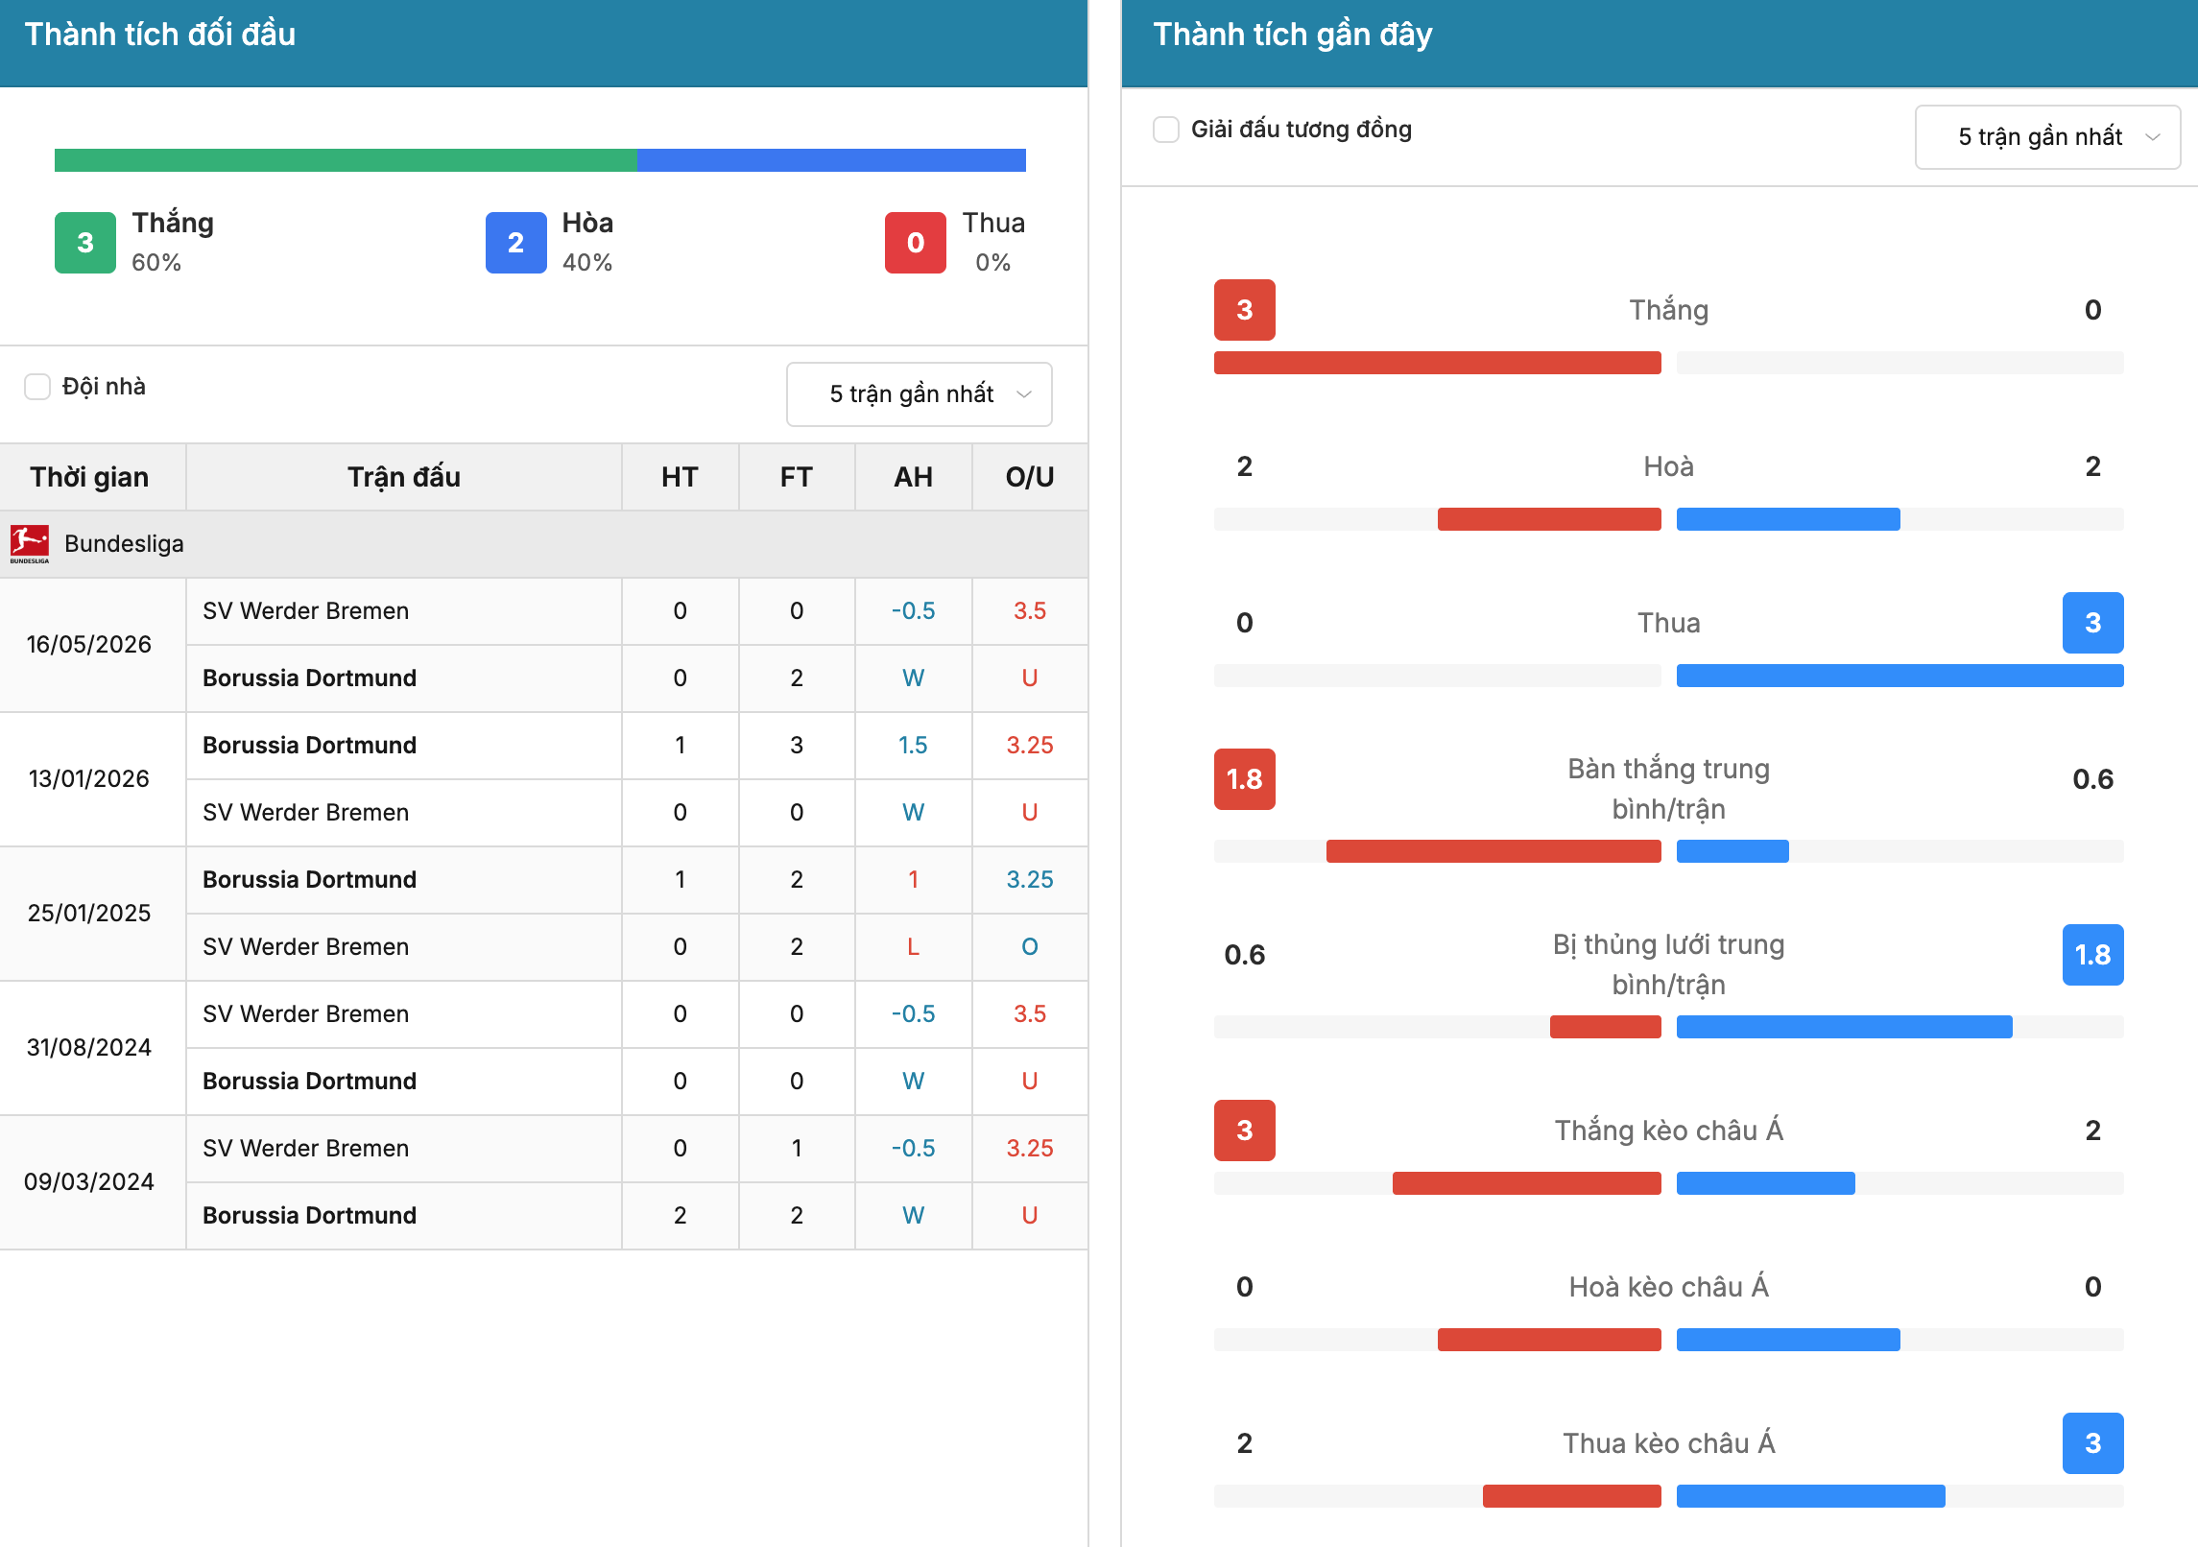Image resolution: width=2198 pixels, height=1547 pixels.
Task: Click the O/U column header
Action: point(1030,477)
